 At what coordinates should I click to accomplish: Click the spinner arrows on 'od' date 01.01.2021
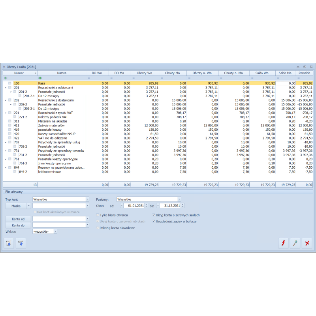[147, 206]
